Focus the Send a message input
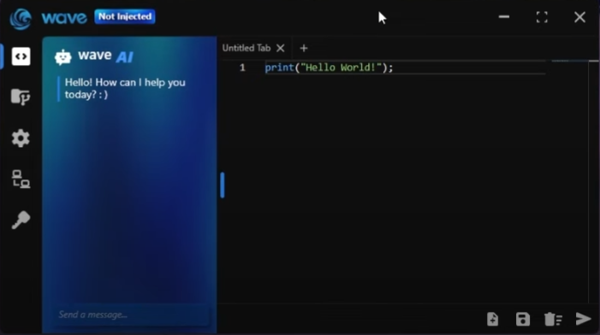Viewport: 600px width, 335px height. 131,314
